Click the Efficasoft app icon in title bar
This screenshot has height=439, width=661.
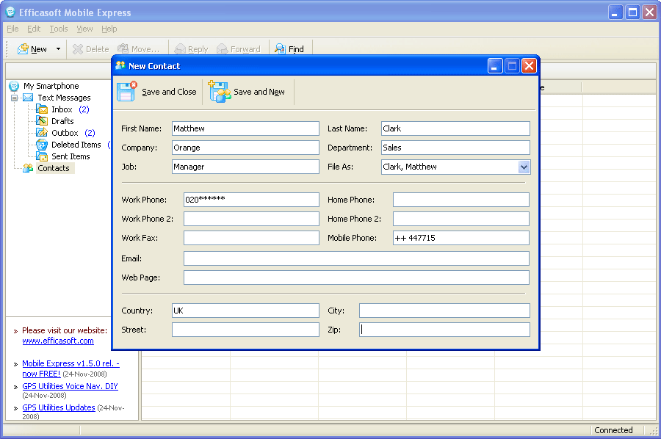(x=10, y=12)
